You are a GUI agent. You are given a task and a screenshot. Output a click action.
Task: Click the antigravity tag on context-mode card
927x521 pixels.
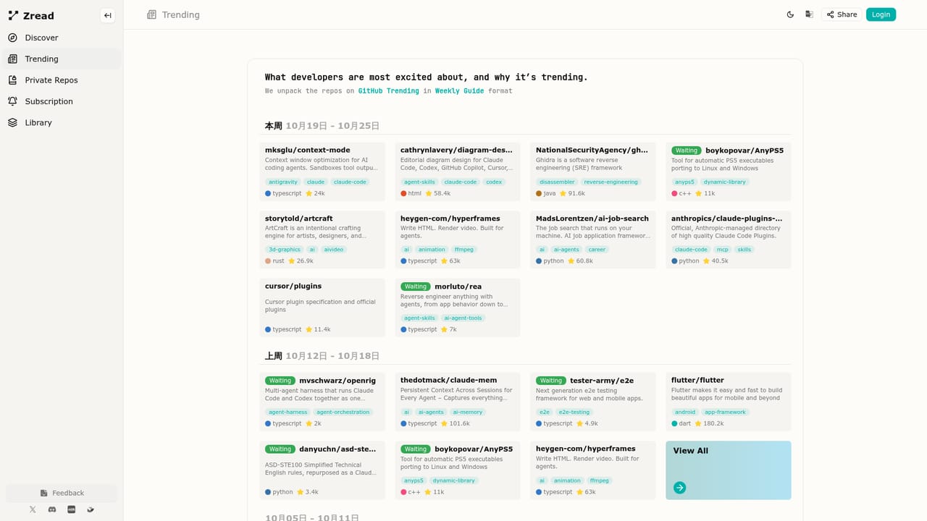click(x=282, y=182)
